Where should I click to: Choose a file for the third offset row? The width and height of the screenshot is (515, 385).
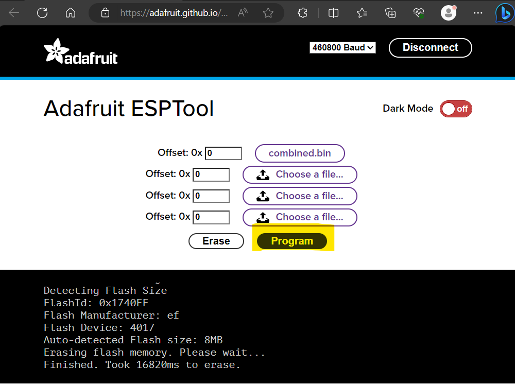tap(300, 196)
